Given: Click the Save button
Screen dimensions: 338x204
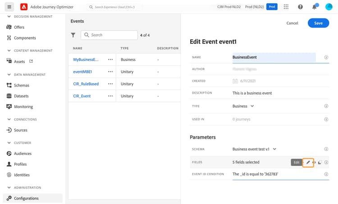Looking at the screenshot, I should point(318,23).
